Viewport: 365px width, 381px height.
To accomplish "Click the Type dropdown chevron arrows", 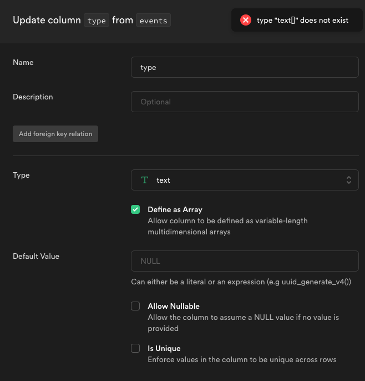I will pos(349,180).
